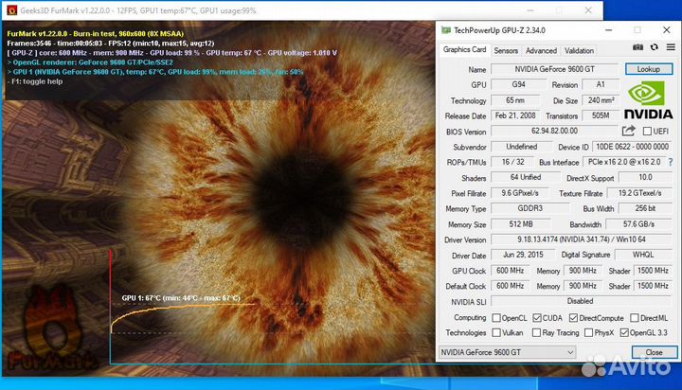Click the GPU-Z refresh icon
This screenshot has width=682, height=390.
655,47
